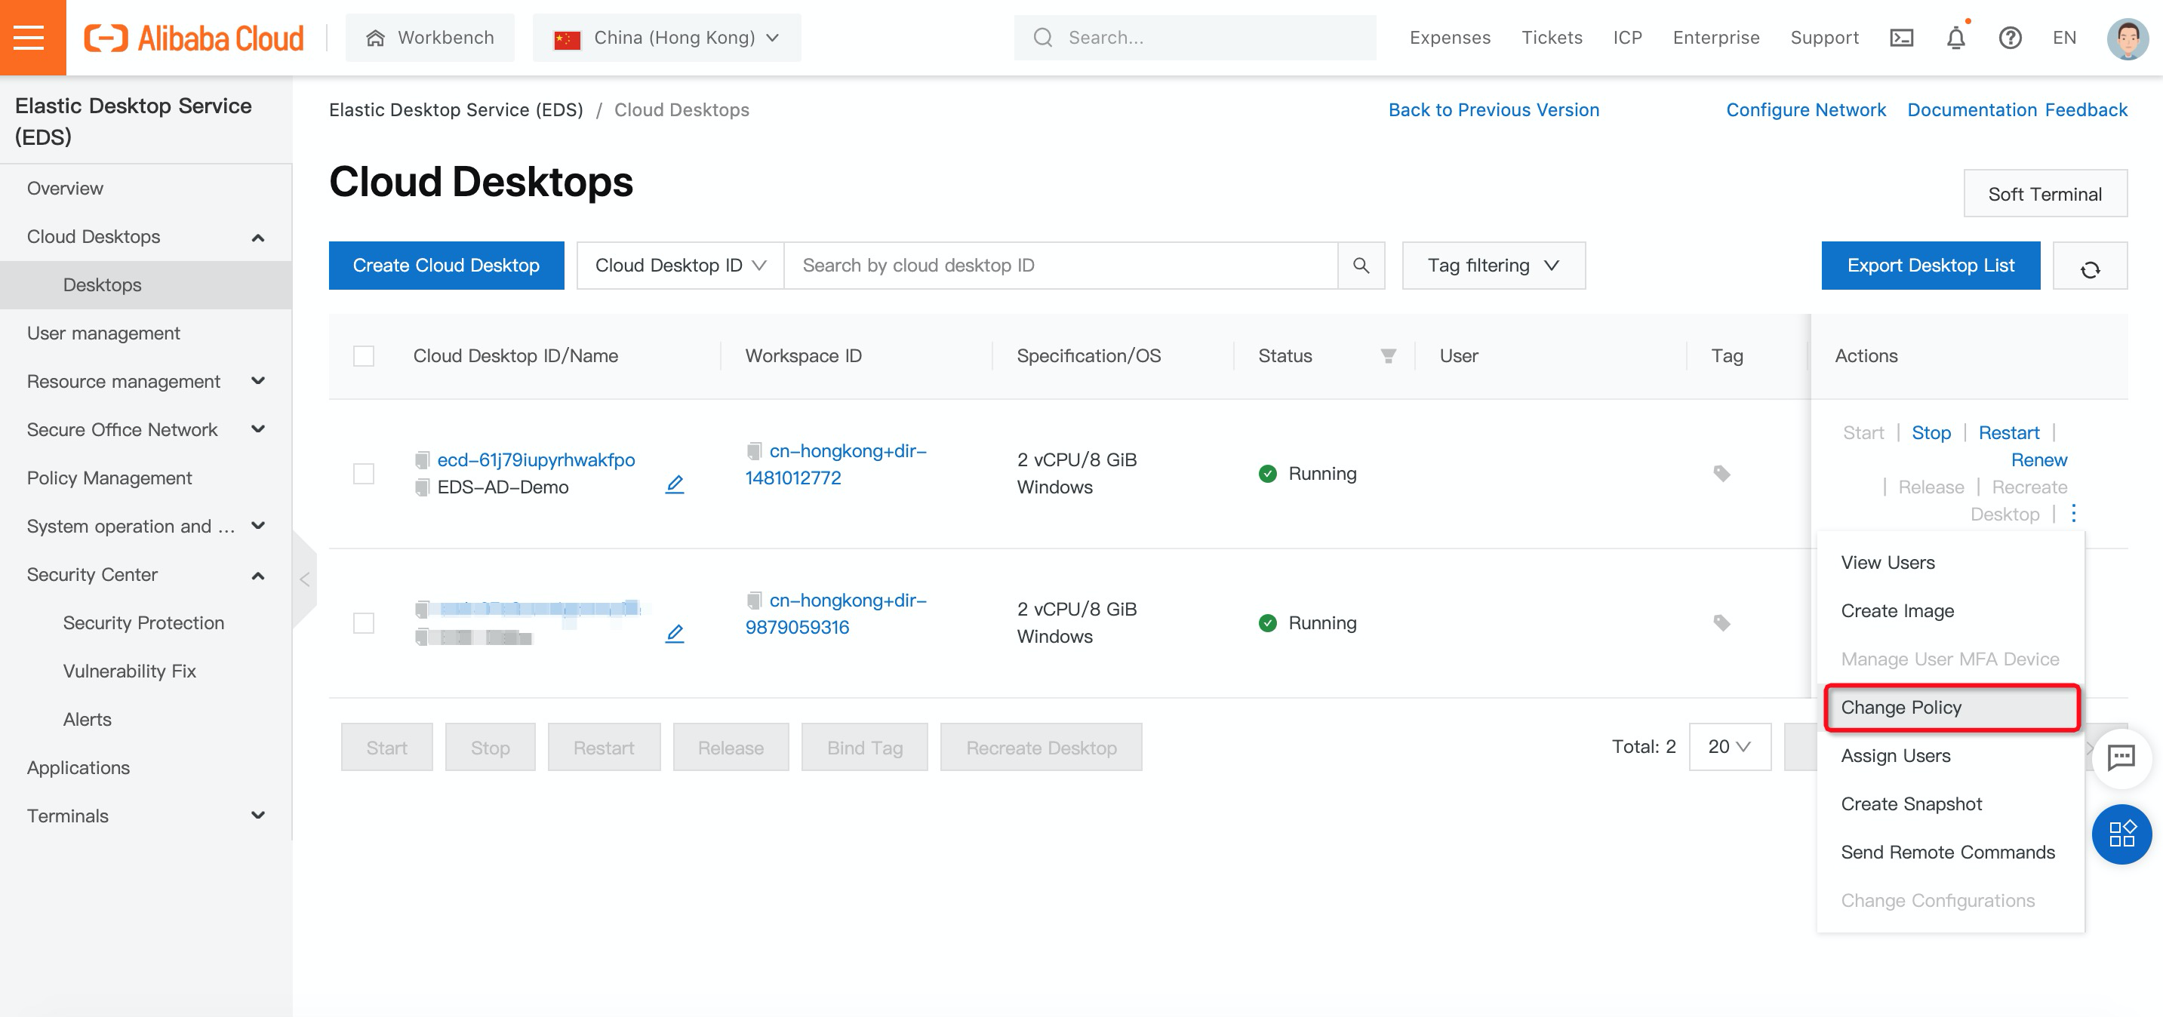Edit name of EDS-AD-Demo desktop

pos(674,484)
